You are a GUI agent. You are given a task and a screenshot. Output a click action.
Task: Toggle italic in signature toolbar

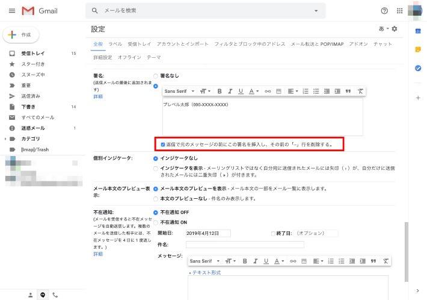tap(230, 91)
